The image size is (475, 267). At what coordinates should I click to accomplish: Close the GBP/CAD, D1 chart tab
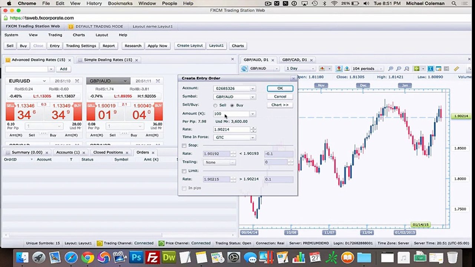(x=311, y=60)
